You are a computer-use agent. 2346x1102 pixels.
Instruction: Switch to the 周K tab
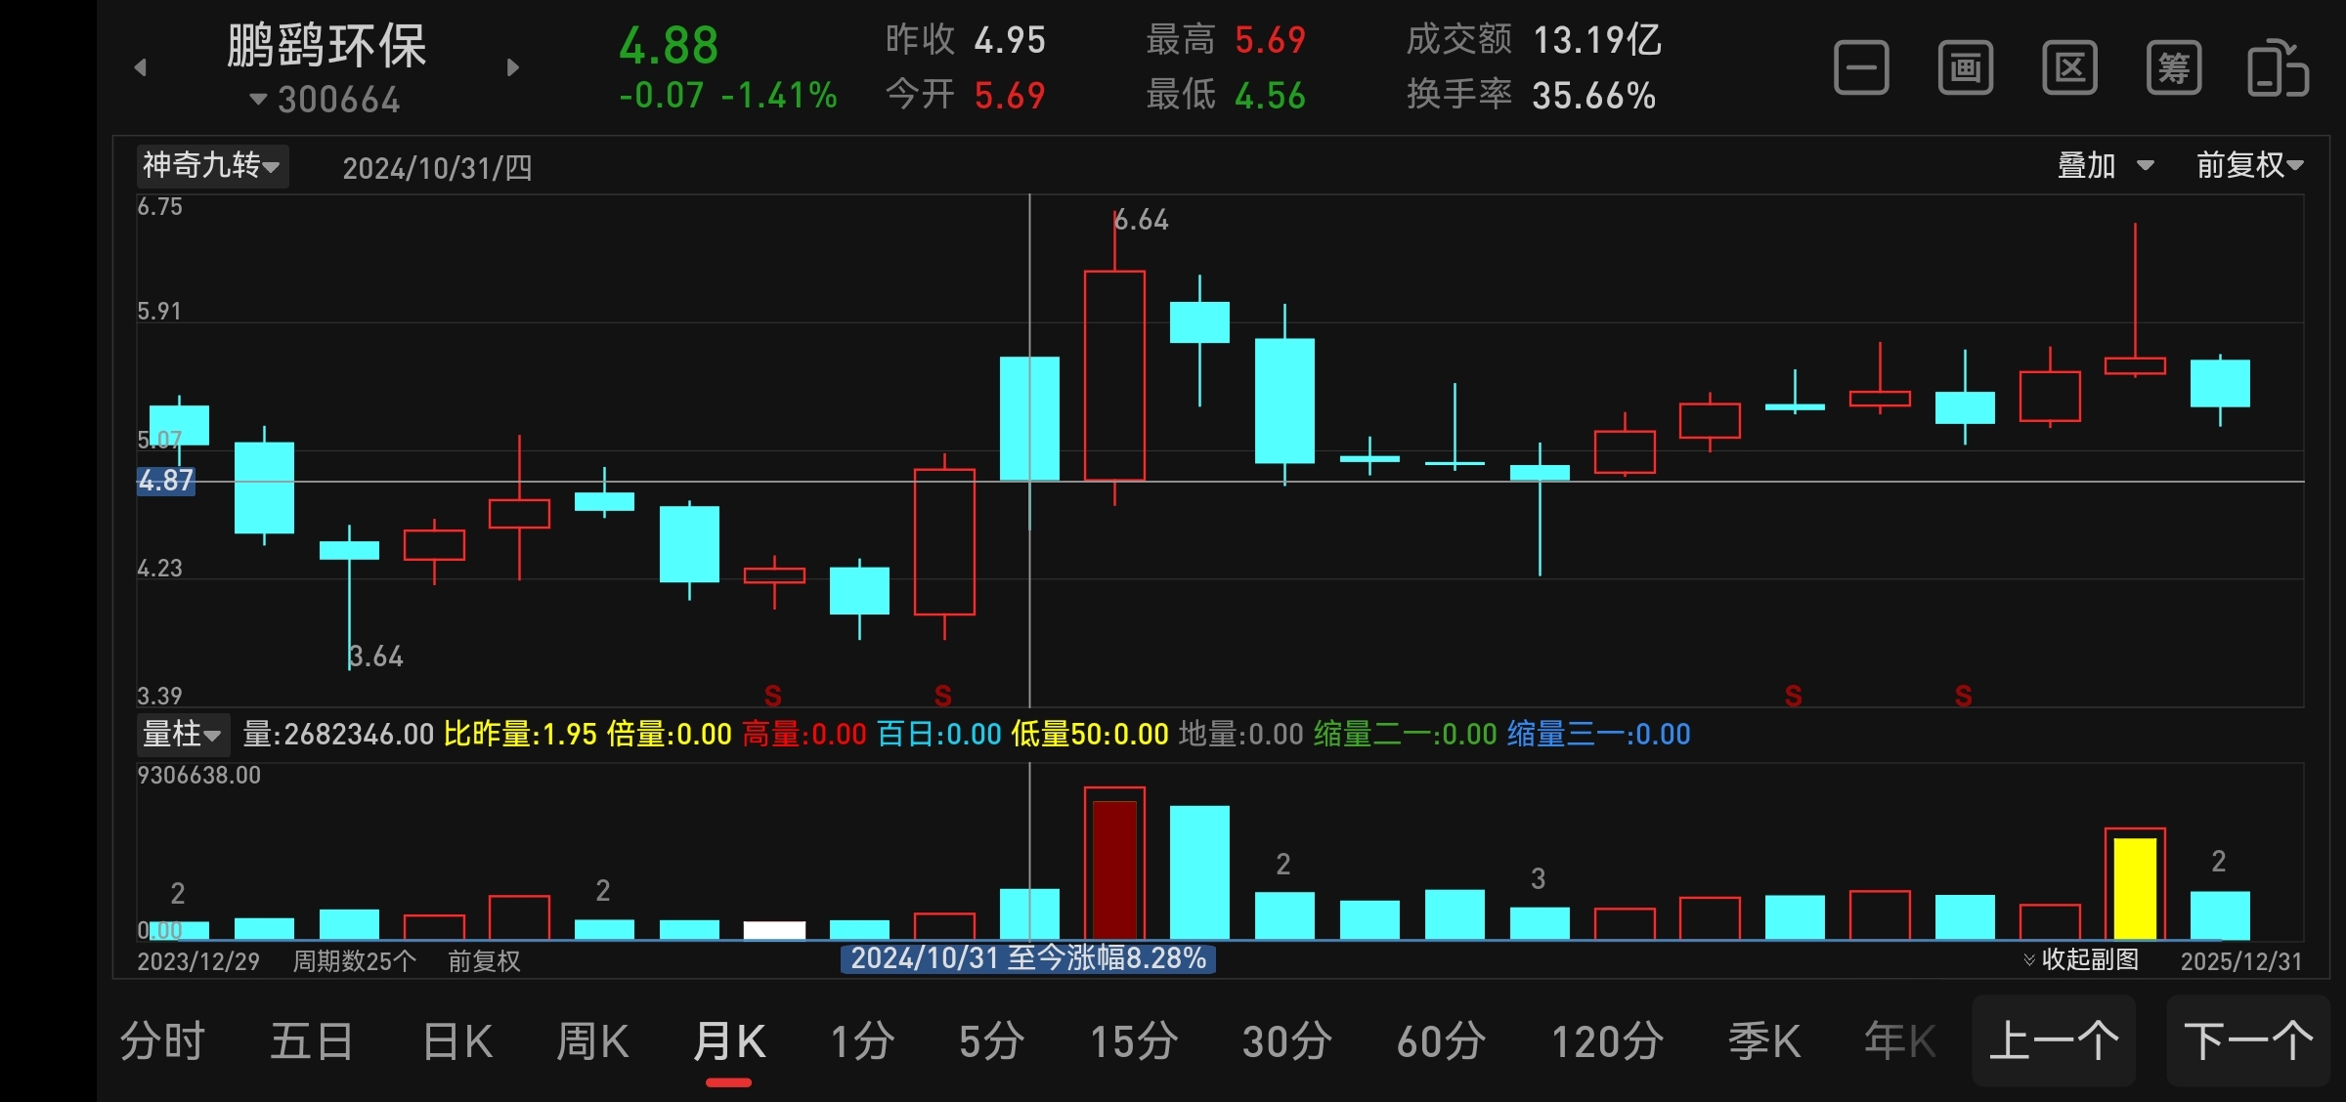click(x=592, y=1041)
